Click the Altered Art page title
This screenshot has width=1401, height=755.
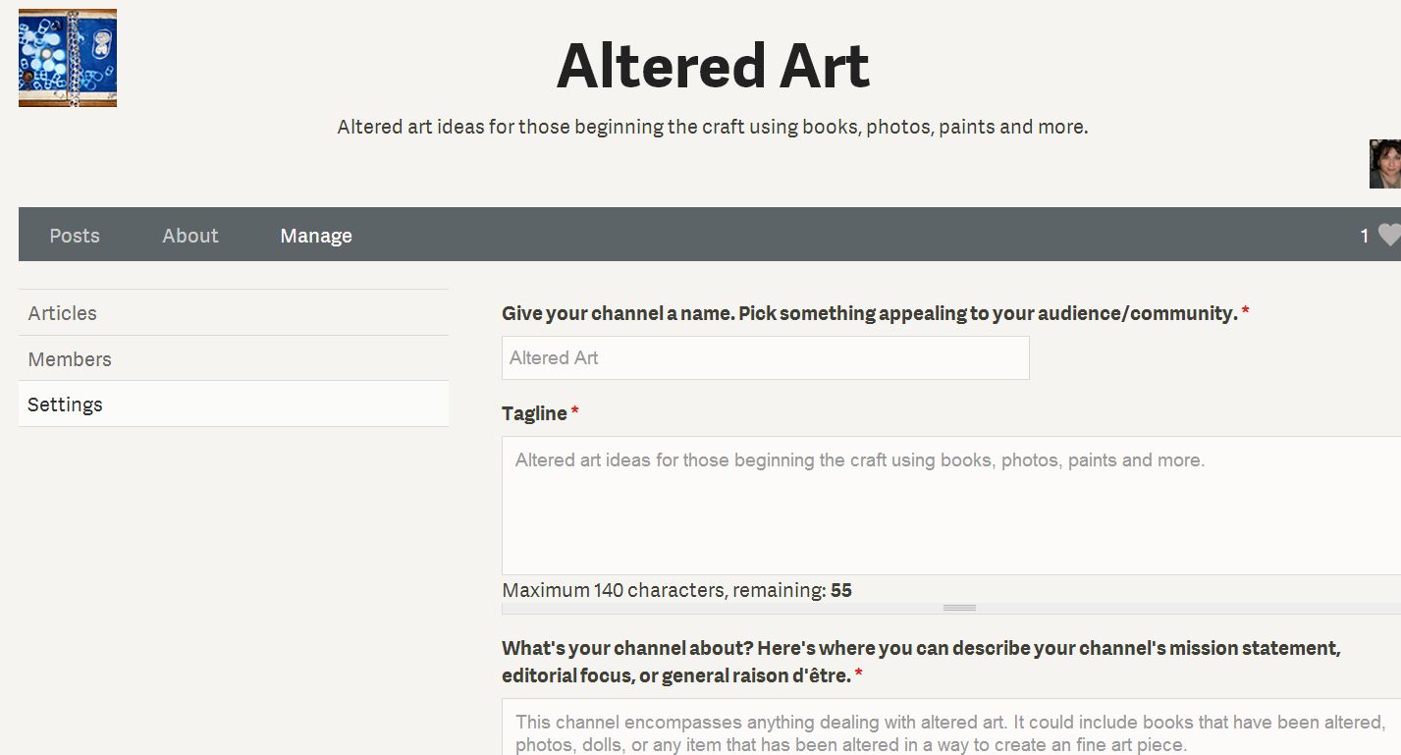[x=713, y=67]
